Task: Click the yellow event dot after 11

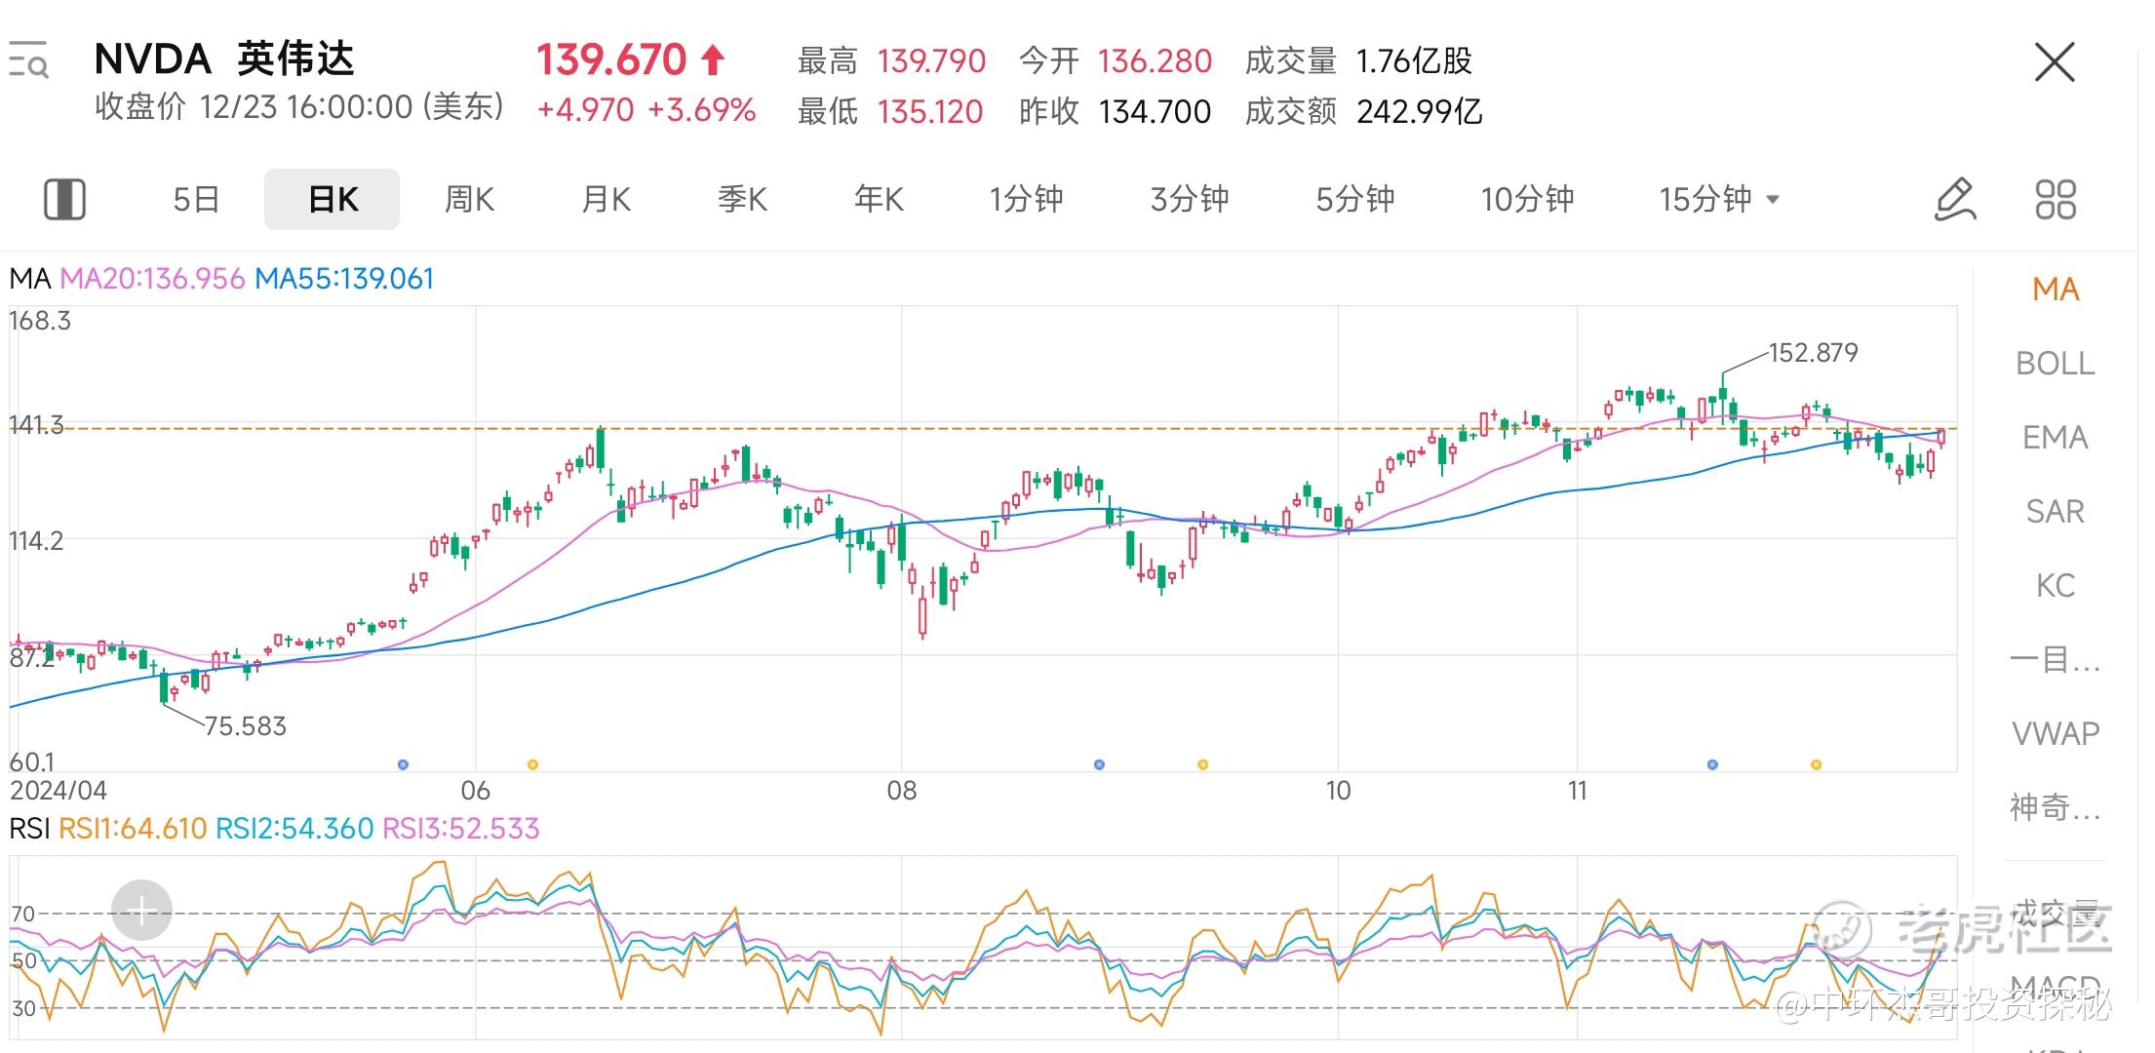Action: [x=1816, y=764]
